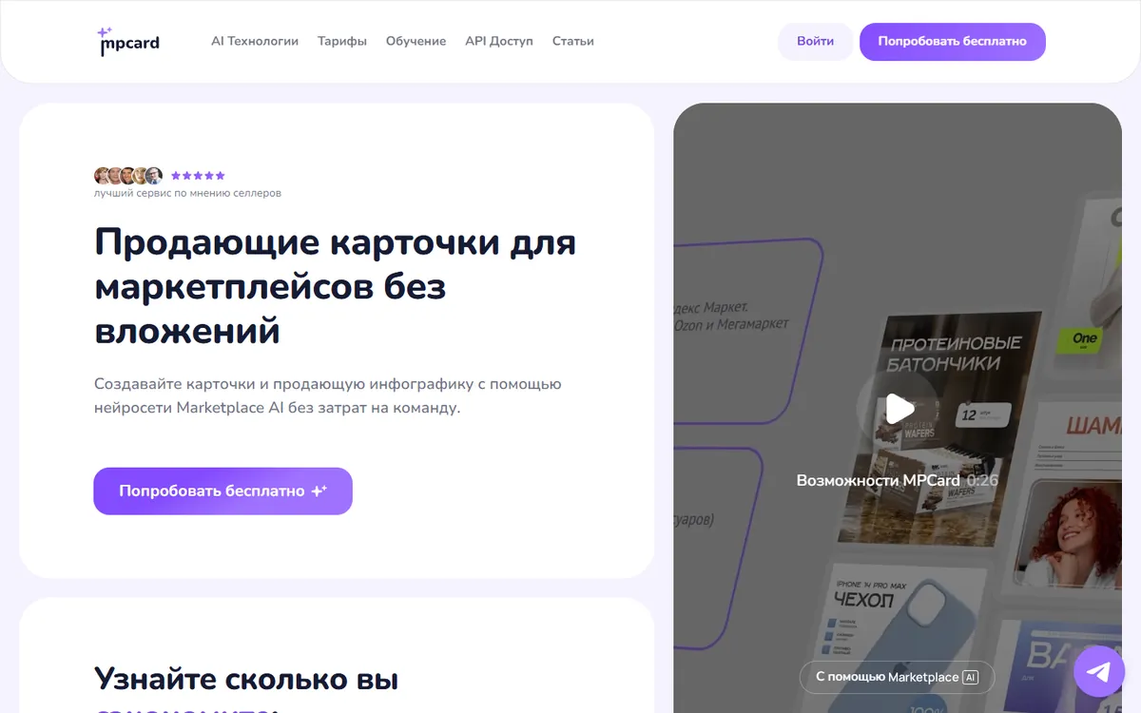This screenshot has height=713, width=1141.
Task: Click С помощью Marketplace AI badge
Action: coord(897,677)
